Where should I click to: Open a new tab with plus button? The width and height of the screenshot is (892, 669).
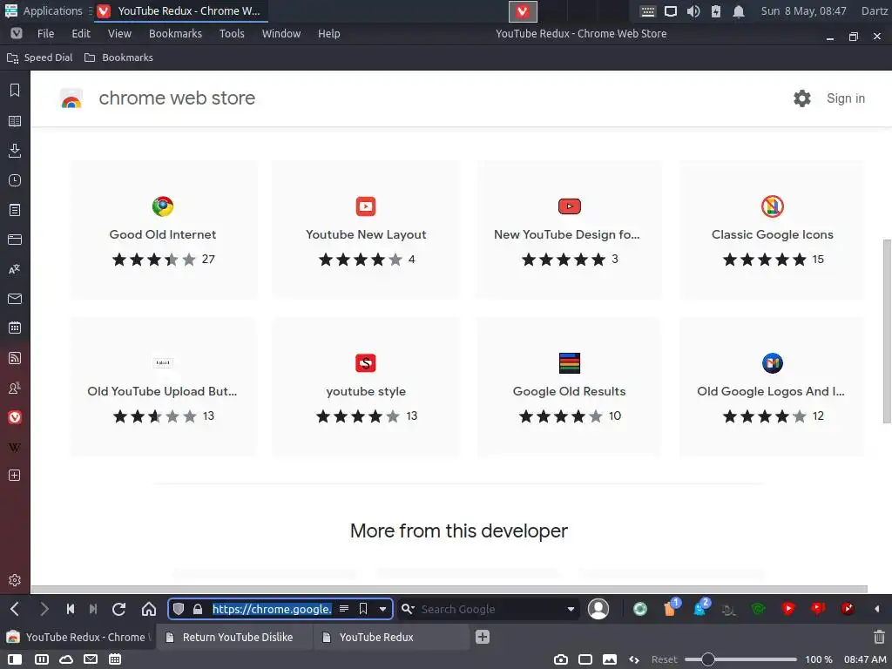[x=483, y=637]
